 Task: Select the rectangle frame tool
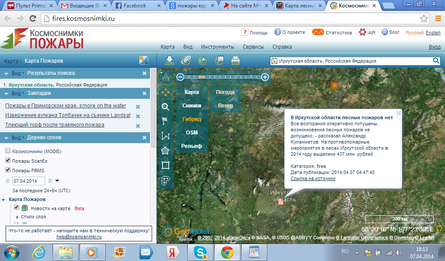coord(165,165)
